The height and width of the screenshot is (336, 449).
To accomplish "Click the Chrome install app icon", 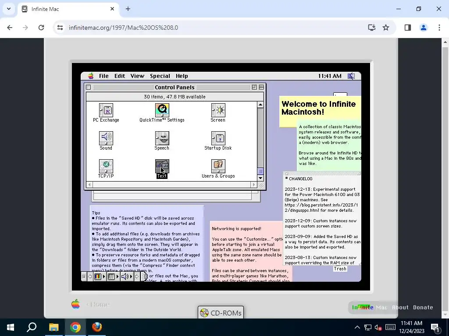I will (x=371, y=28).
